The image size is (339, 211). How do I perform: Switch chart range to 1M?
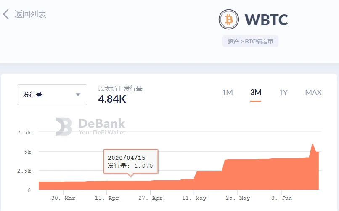[x=228, y=93]
